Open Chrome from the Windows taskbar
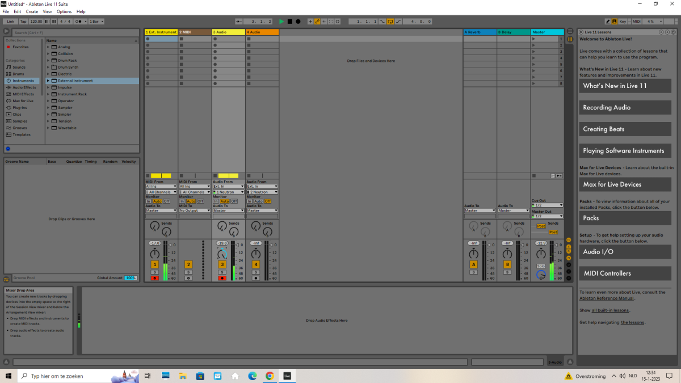 point(270,376)
